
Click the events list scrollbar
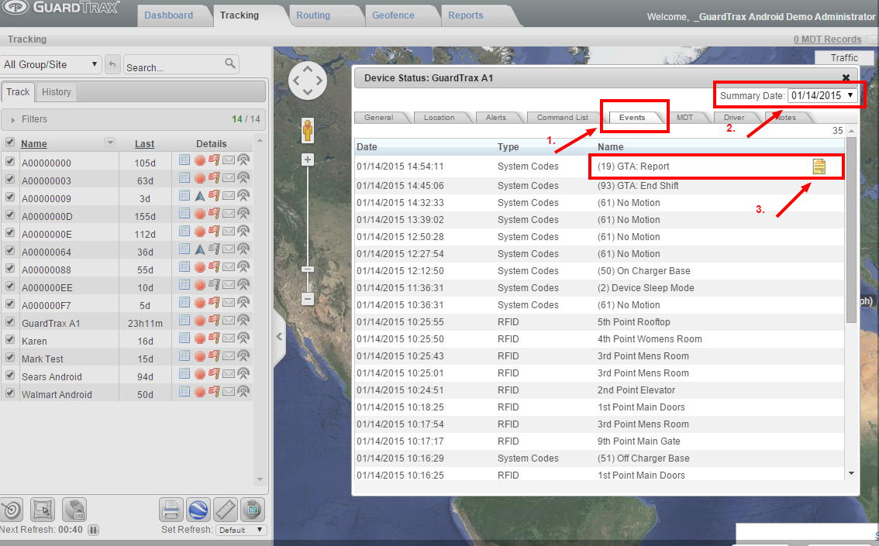(x=852, y=229)
